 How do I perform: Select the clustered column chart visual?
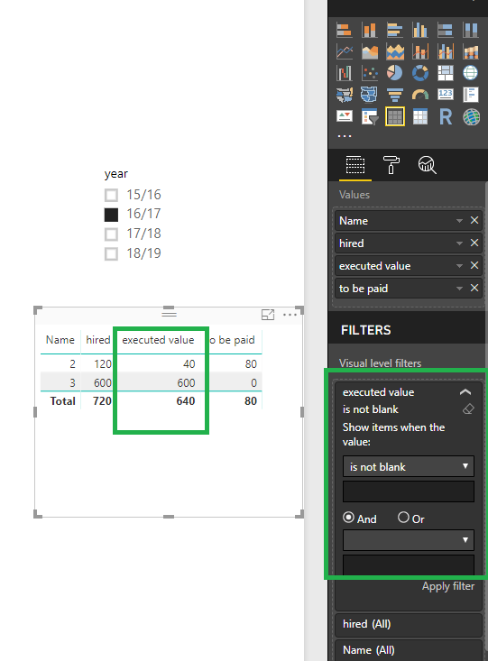coord(420,31)
